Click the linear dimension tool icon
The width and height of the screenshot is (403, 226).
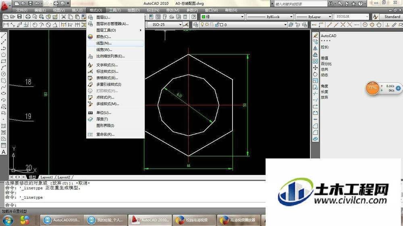click(6, 25)
